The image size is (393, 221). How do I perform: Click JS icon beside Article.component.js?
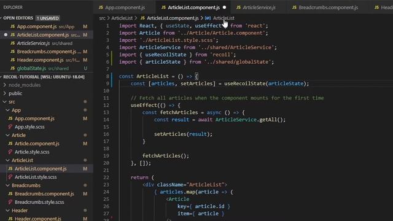(x=10, y=144)
